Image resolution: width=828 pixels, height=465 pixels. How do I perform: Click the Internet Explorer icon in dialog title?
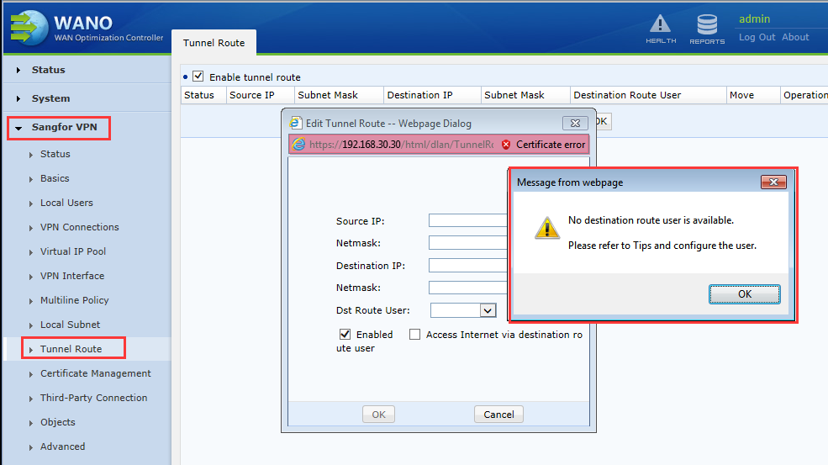point(296,123)
